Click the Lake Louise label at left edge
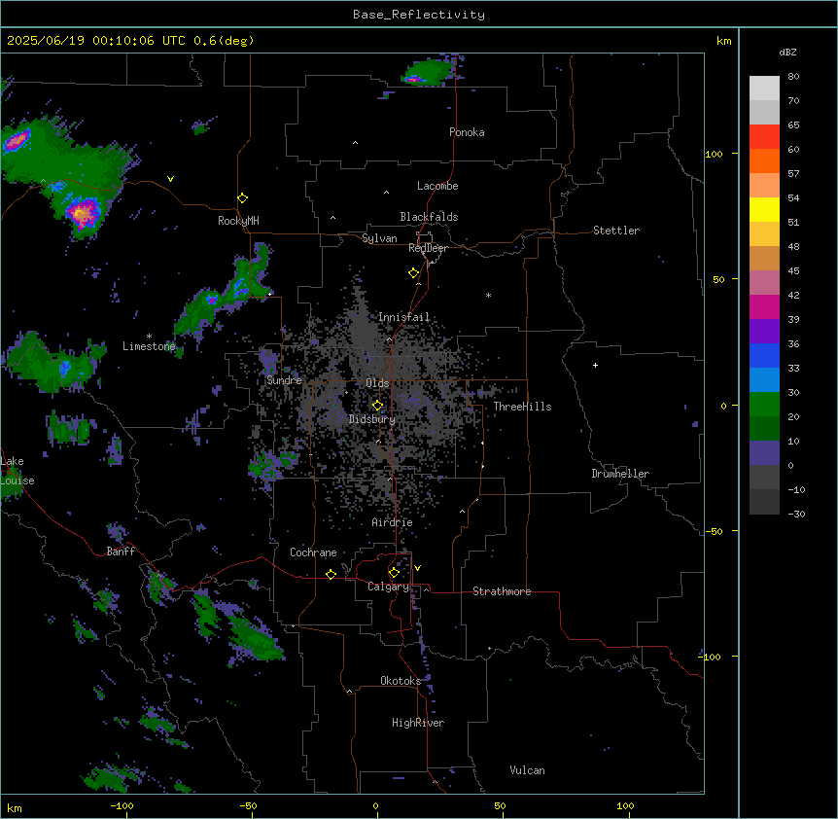The image size is (838, 819). [17, 471]
